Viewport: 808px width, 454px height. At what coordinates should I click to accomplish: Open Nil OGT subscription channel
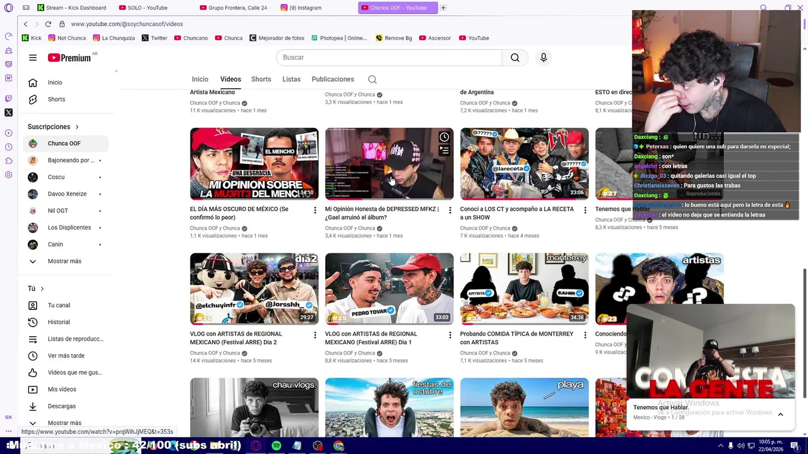pos(66,211)
